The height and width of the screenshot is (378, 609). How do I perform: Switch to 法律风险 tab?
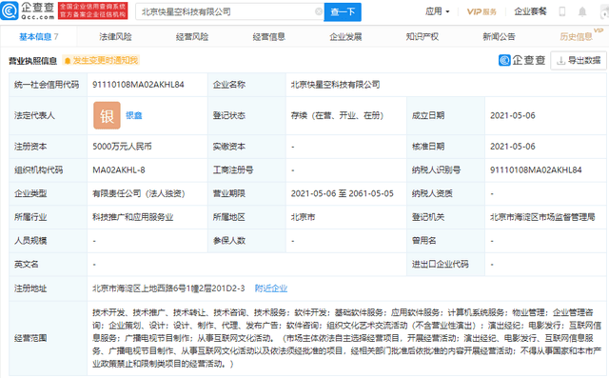coord(115,37)
